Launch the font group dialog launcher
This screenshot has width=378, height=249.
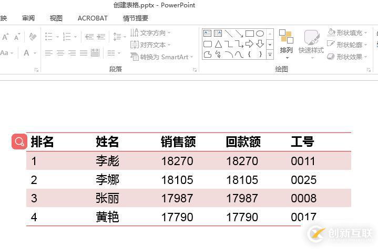(x=36, y=70)
